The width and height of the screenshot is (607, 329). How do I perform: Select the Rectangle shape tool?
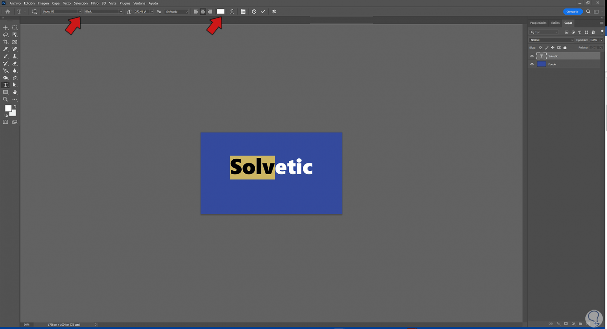coord(6,92)
